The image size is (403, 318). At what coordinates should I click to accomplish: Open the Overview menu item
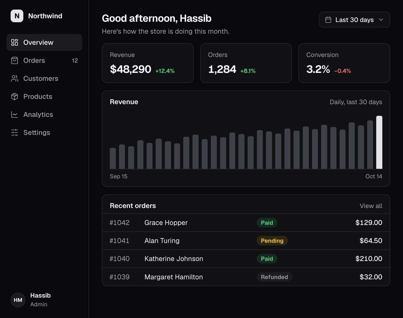tap(44, 42)
